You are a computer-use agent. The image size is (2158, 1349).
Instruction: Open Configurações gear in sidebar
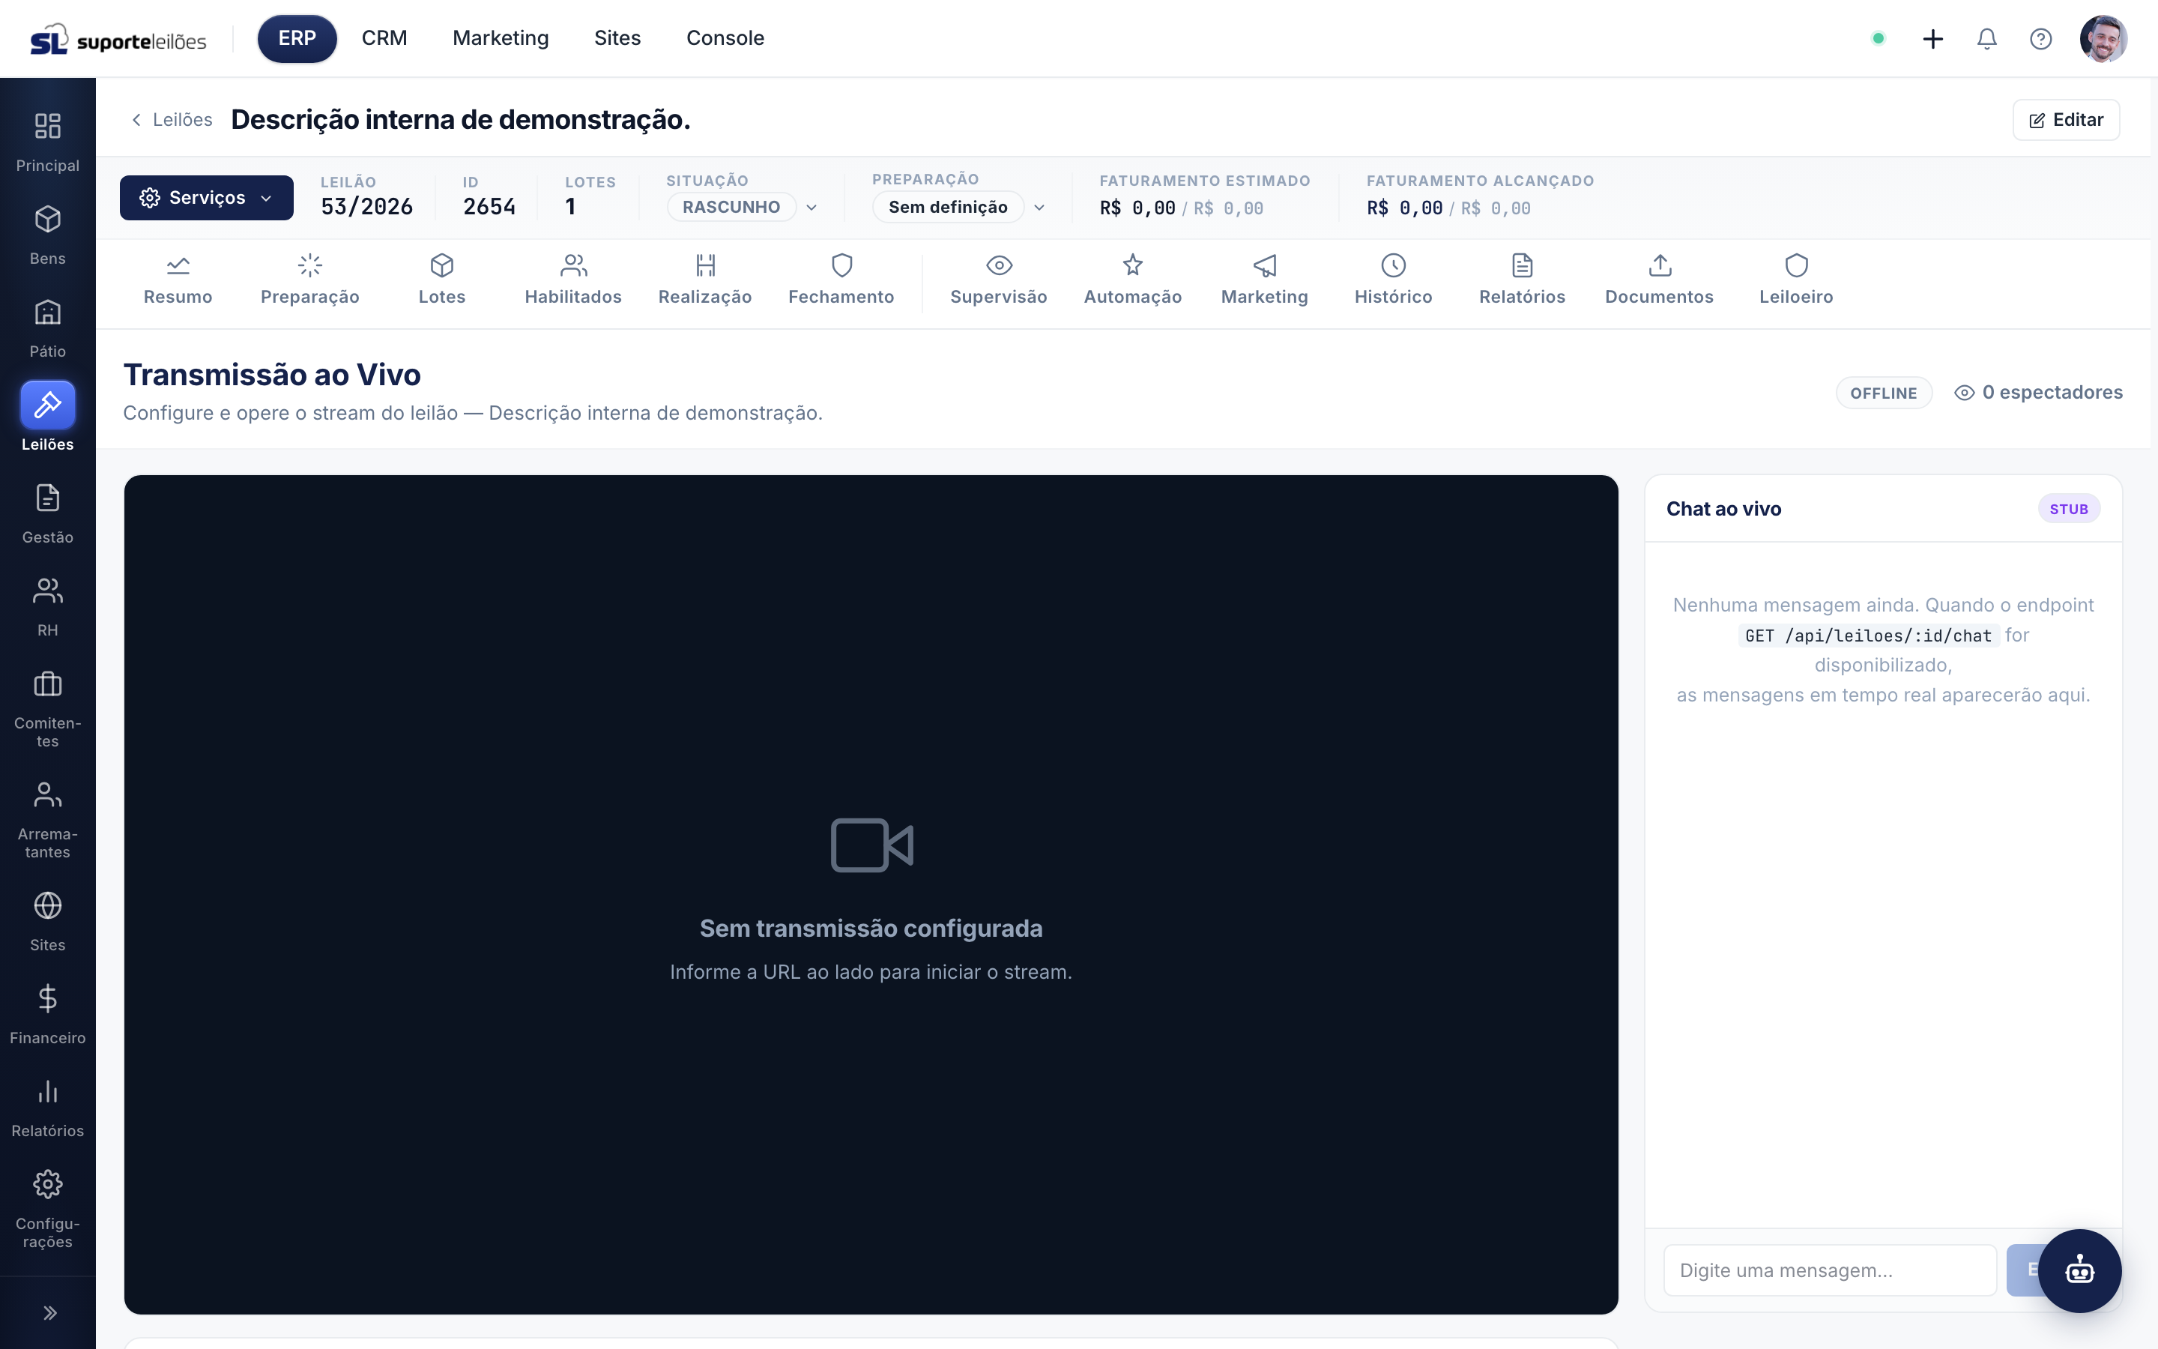coord(47,1185)
